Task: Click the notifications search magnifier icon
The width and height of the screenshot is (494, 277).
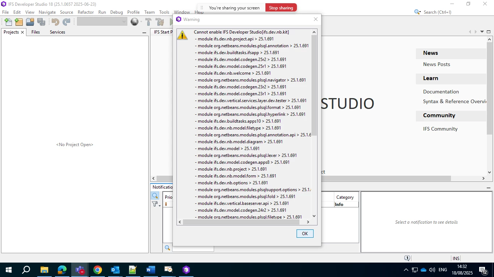Action: 155,195
